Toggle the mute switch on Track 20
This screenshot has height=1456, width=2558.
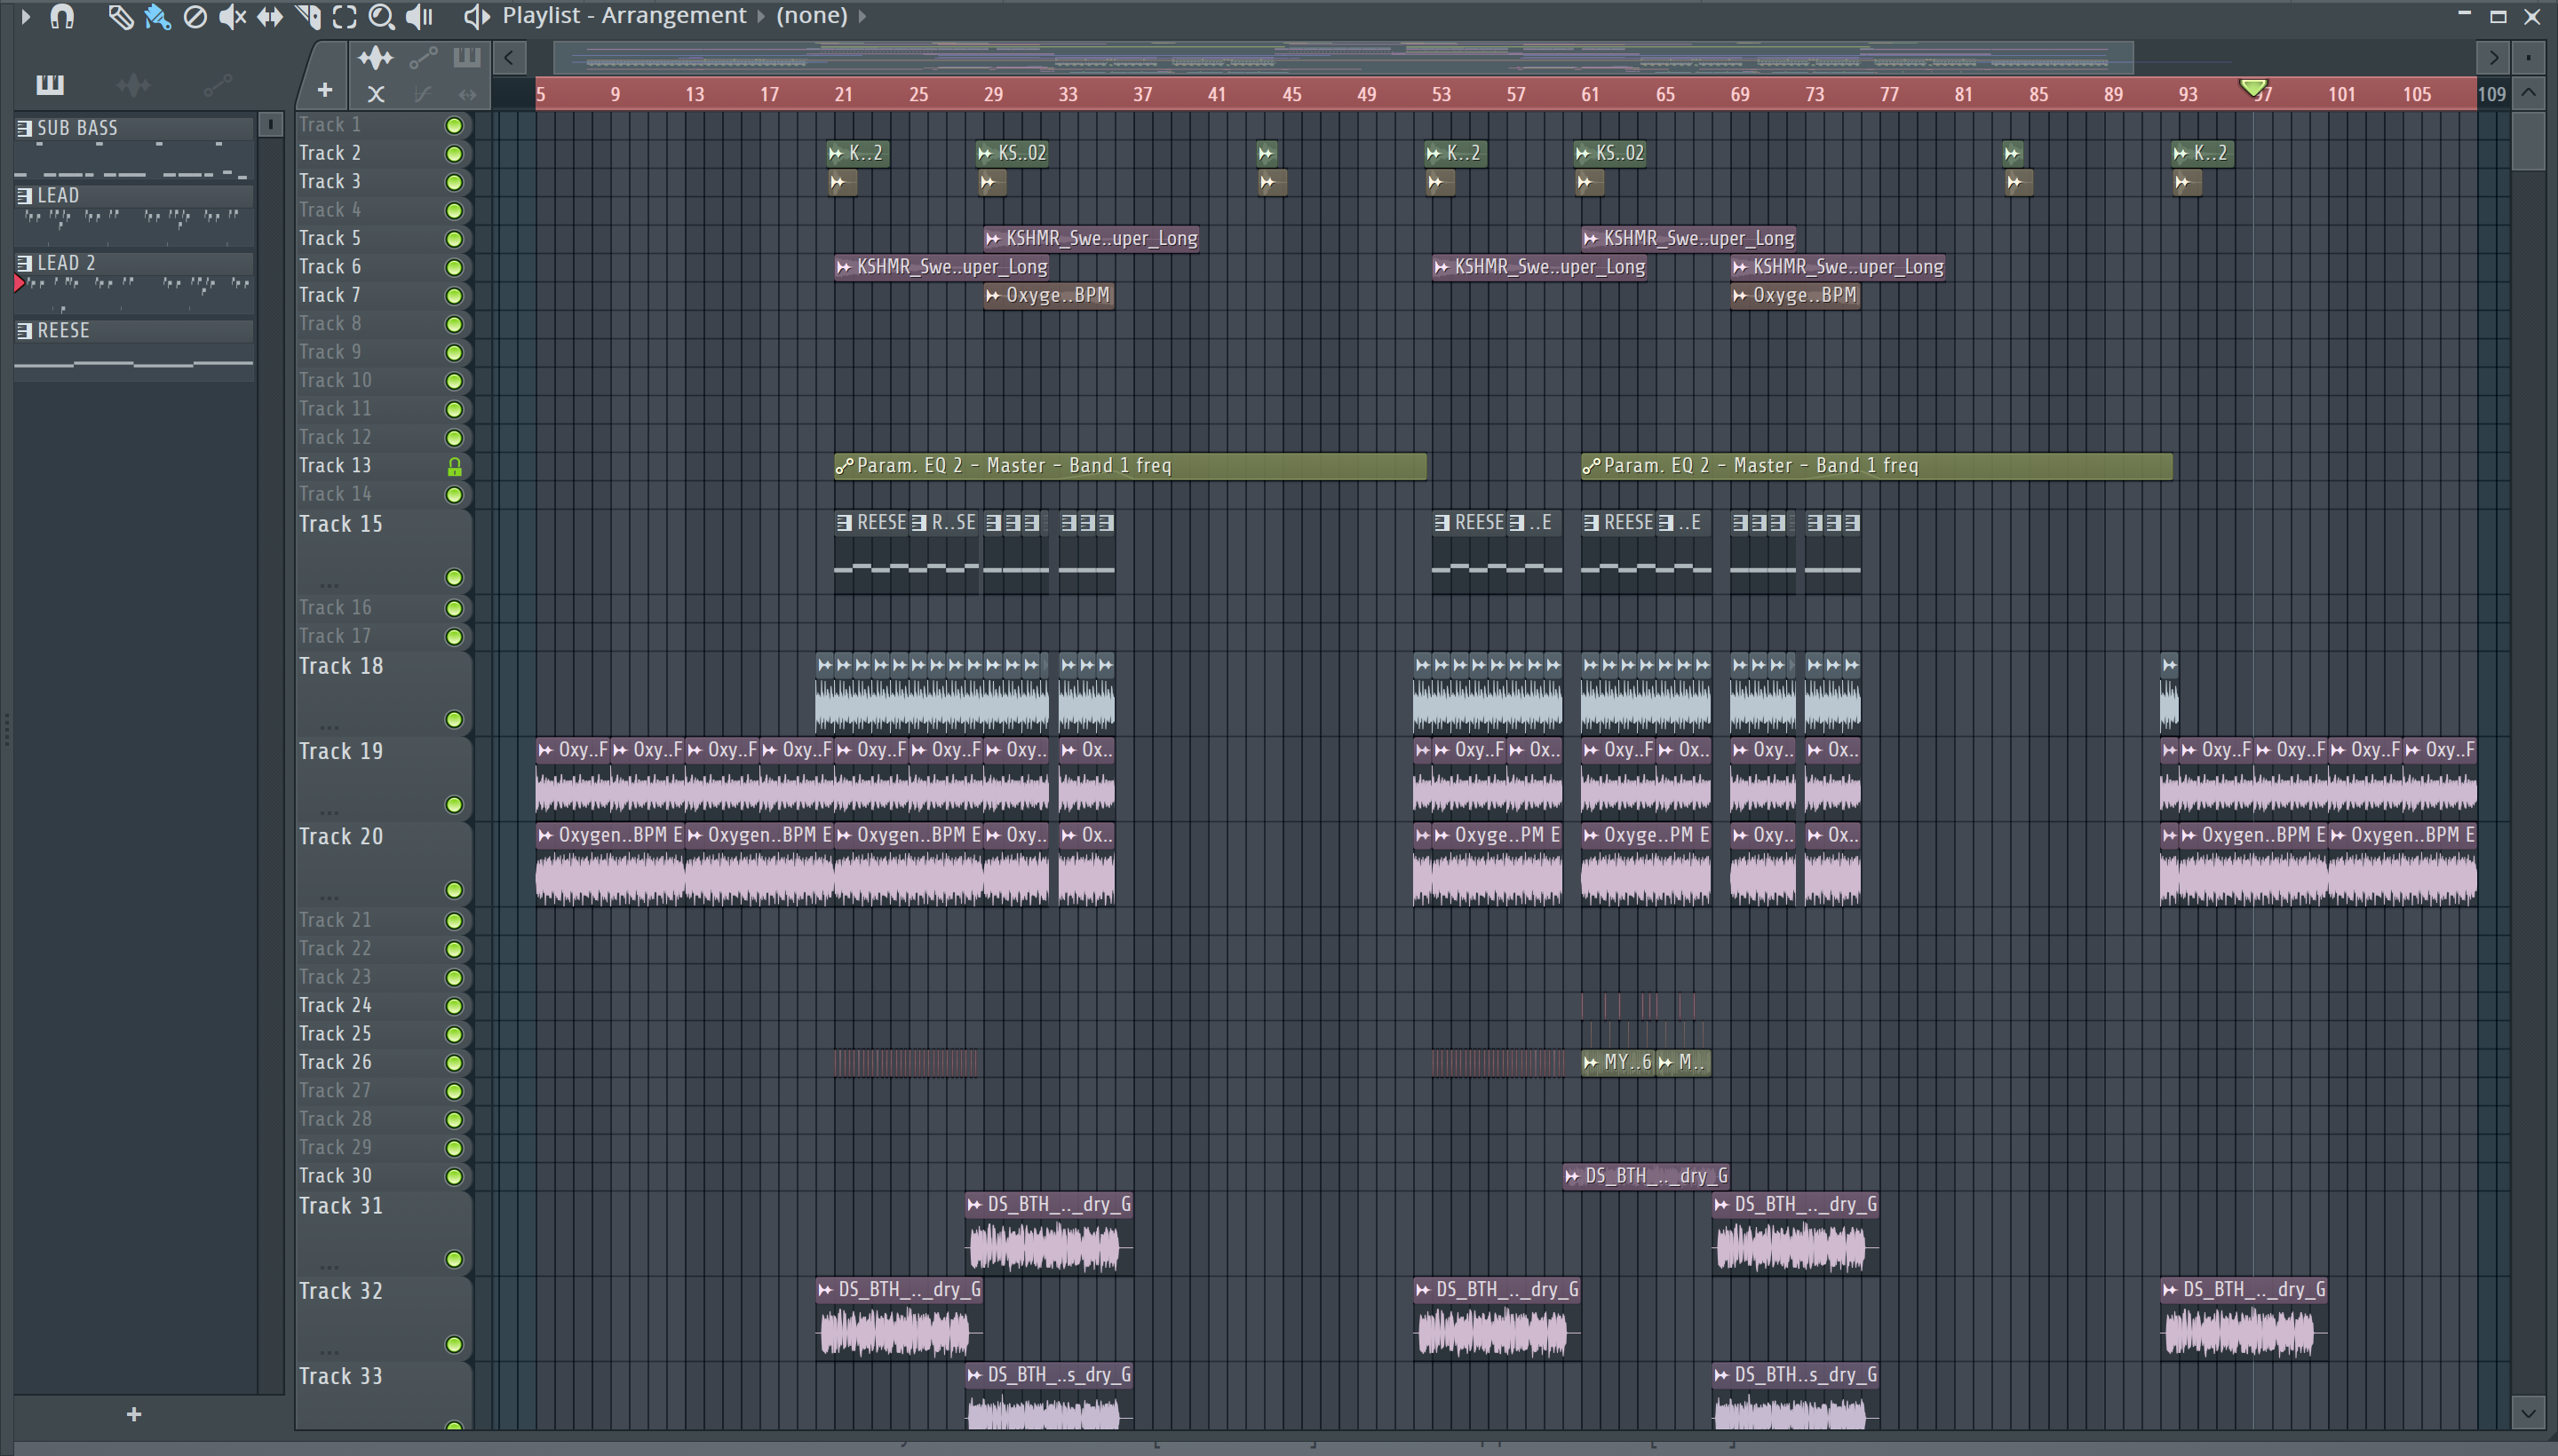[454, 890]
